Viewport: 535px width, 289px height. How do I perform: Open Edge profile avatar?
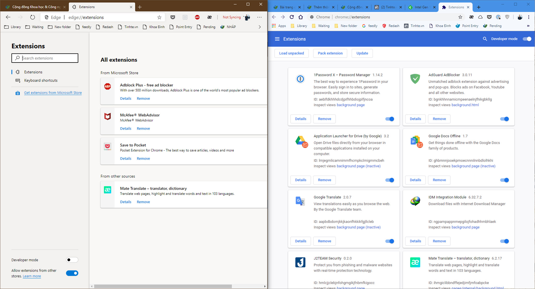click(247, 17)
